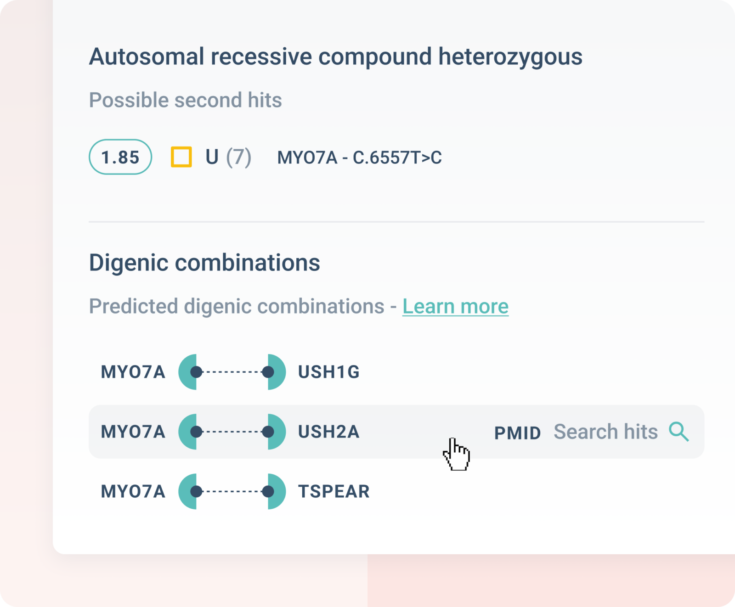Click the TSPEAR gene name
735x607 pixels.
pos(334,491)
